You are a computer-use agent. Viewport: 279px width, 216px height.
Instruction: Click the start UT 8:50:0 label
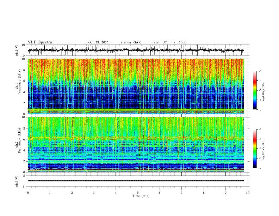coord(170,42)
